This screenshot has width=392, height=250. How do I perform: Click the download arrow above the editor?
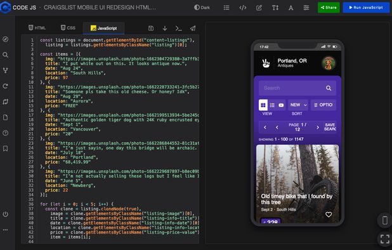[165, 29]
